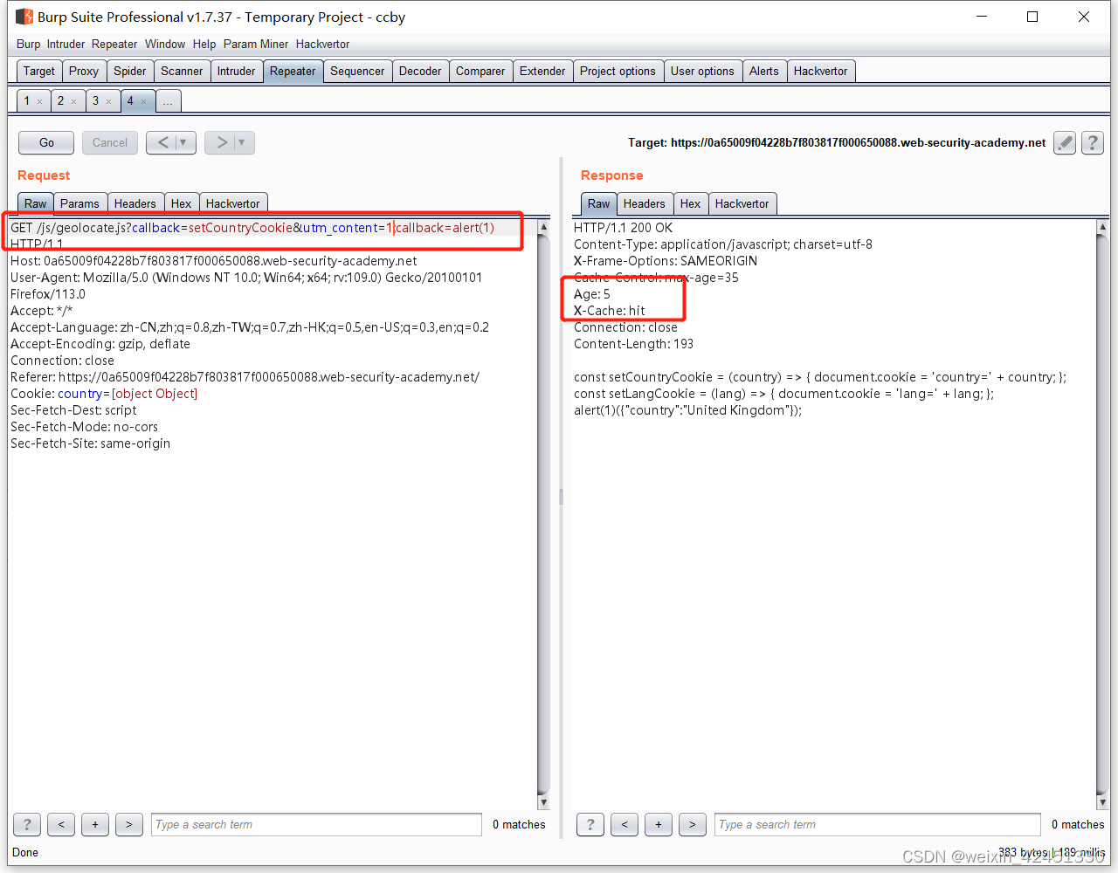Image resolution: width=1118 pixels, height=873 pixels.
Task: Switch to the Sequencer tab
Action: [357, 71]
